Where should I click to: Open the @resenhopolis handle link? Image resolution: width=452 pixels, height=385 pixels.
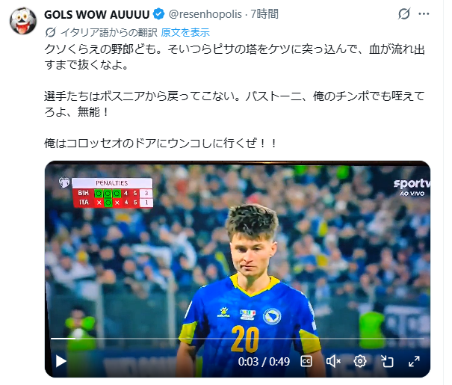pos(205,14)
